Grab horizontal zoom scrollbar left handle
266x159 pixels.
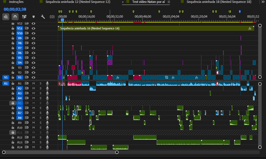[4, 152]
